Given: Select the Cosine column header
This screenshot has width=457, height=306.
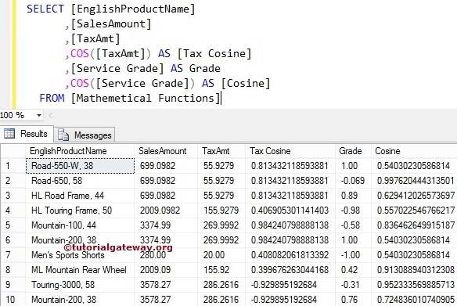Looking at the screenshot, I should [x=414, y=151].
